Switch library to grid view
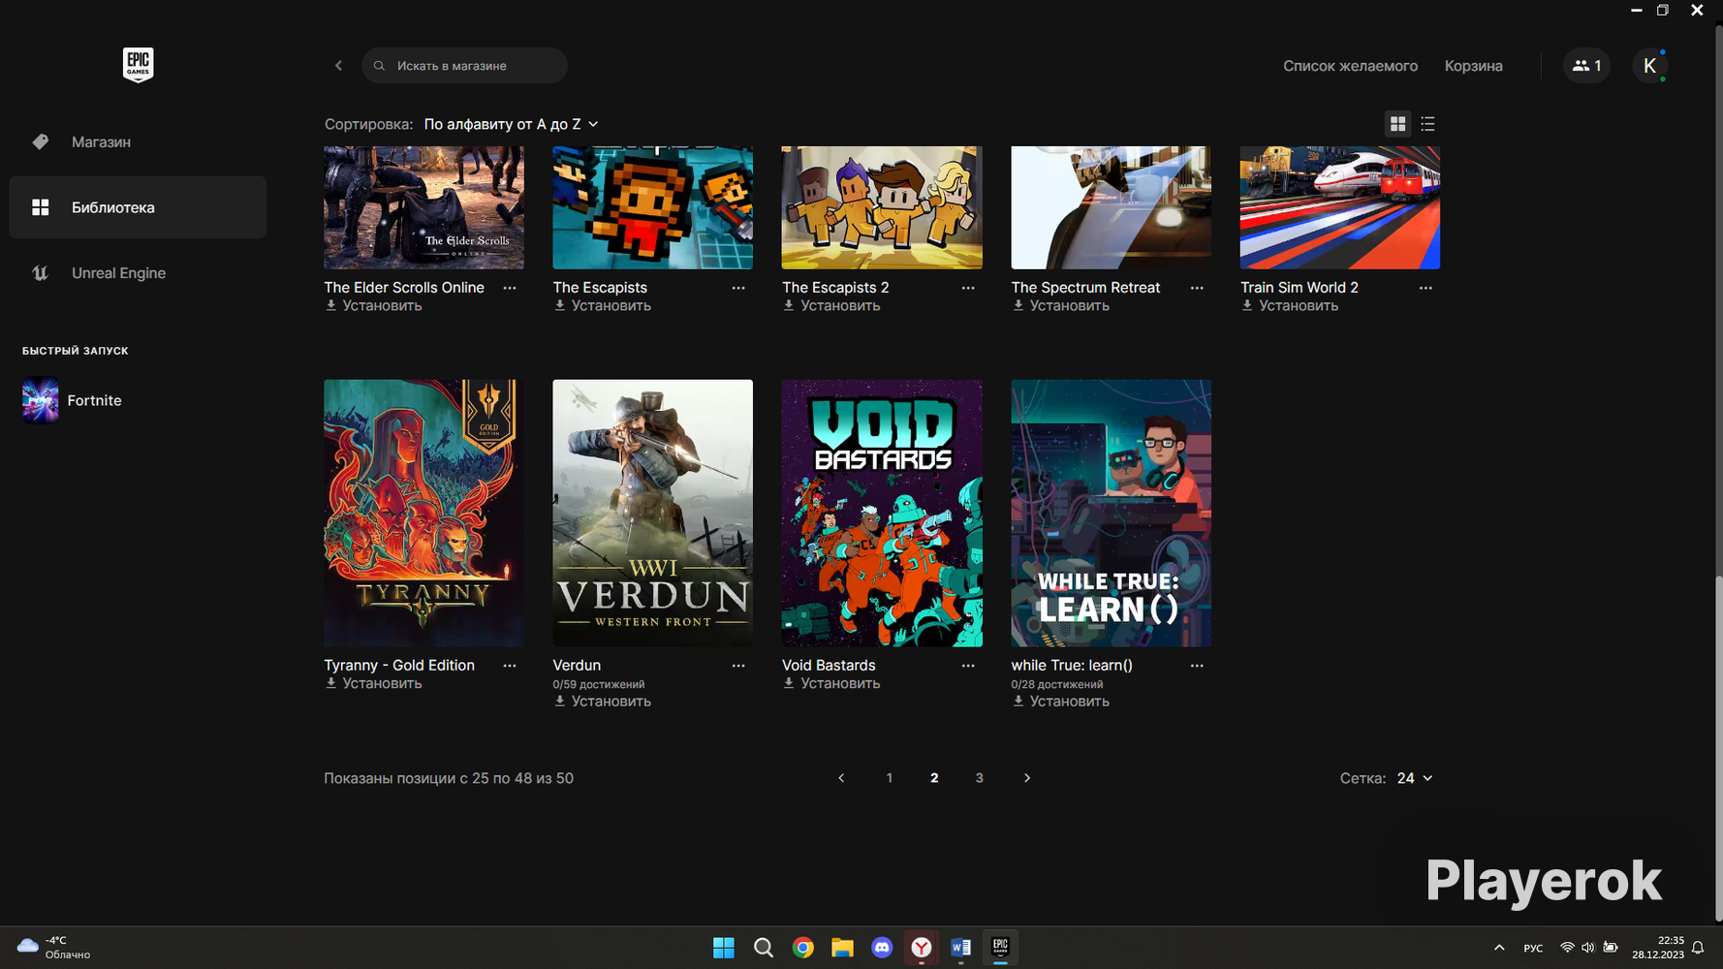Image resolution: width=1723 pixels, height=969 pixels. click(1397, 124)
